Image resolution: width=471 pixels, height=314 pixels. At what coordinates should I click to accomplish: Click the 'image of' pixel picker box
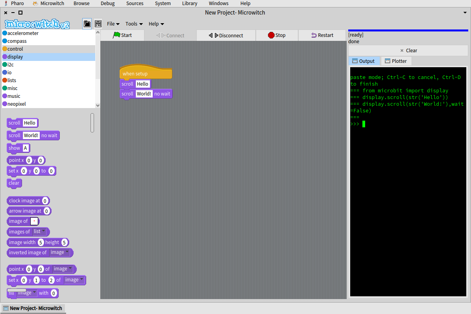[34, 221]
